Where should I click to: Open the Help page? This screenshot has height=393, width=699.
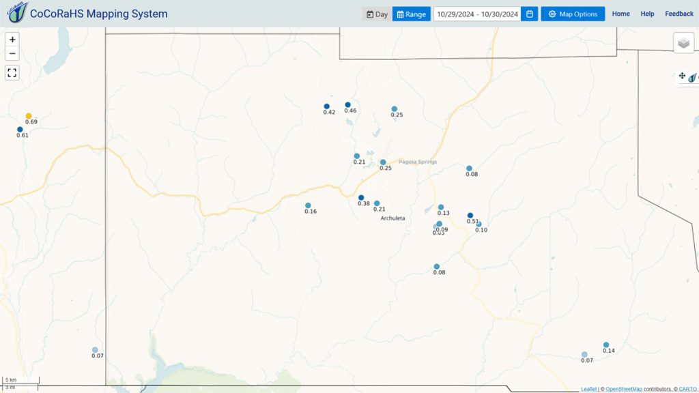pyautogui.click(x=647, y=14)
